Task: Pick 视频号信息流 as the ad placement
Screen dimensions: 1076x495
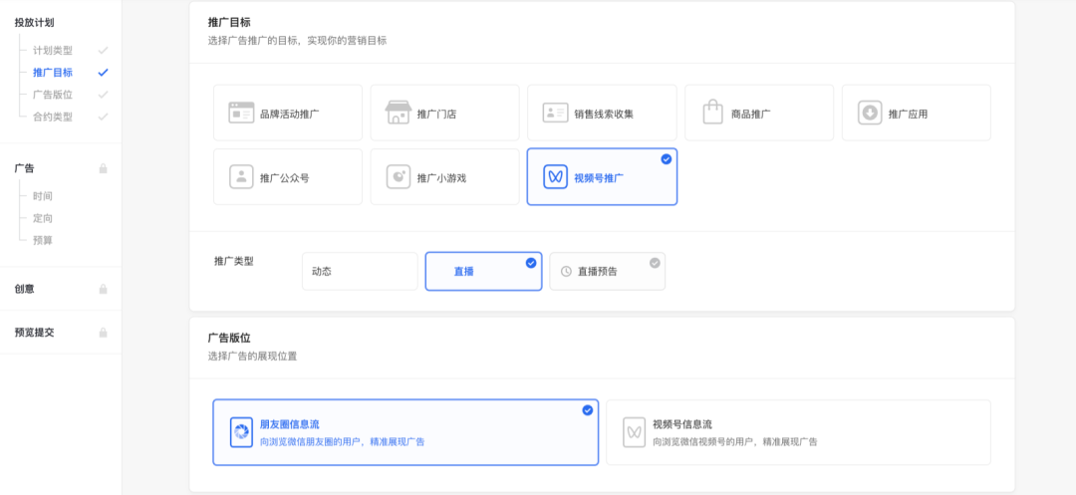Action: coord(797,432)
